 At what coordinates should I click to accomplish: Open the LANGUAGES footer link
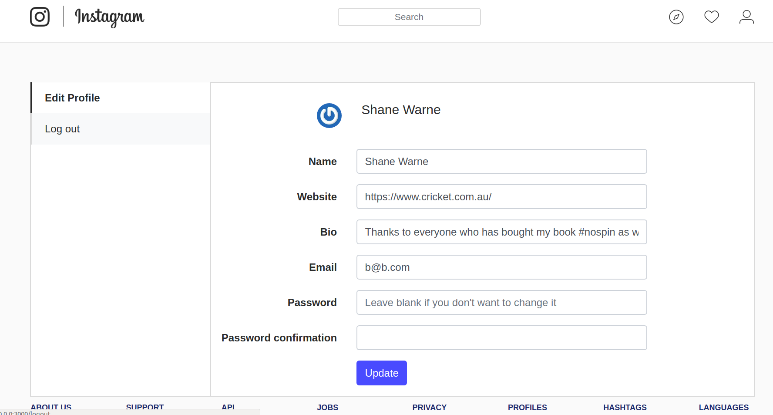pyautogui.click(x=723, y=408)
